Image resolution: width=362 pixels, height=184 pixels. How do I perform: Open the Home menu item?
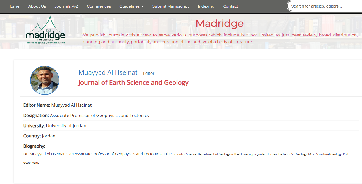pos(13,6)
